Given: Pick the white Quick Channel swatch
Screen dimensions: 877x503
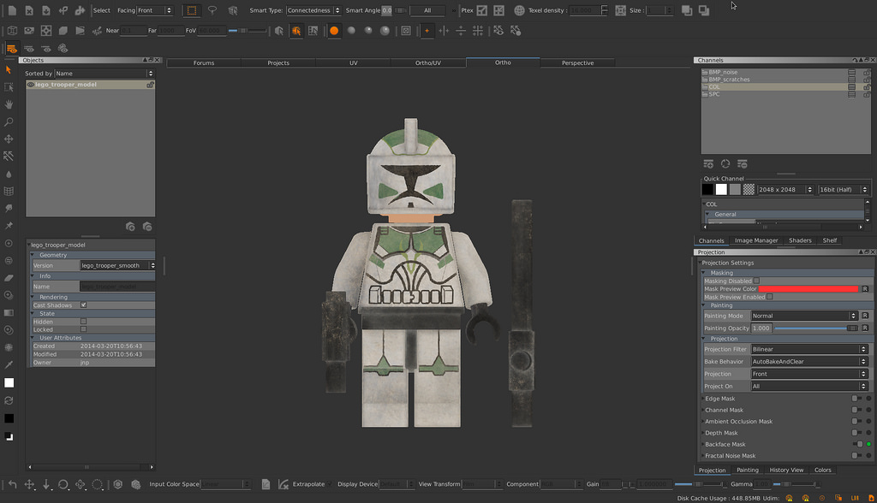Looking at the screenshot, I should (x=721, y=189).
